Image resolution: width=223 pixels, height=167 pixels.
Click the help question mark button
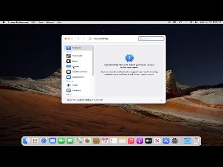162,100
